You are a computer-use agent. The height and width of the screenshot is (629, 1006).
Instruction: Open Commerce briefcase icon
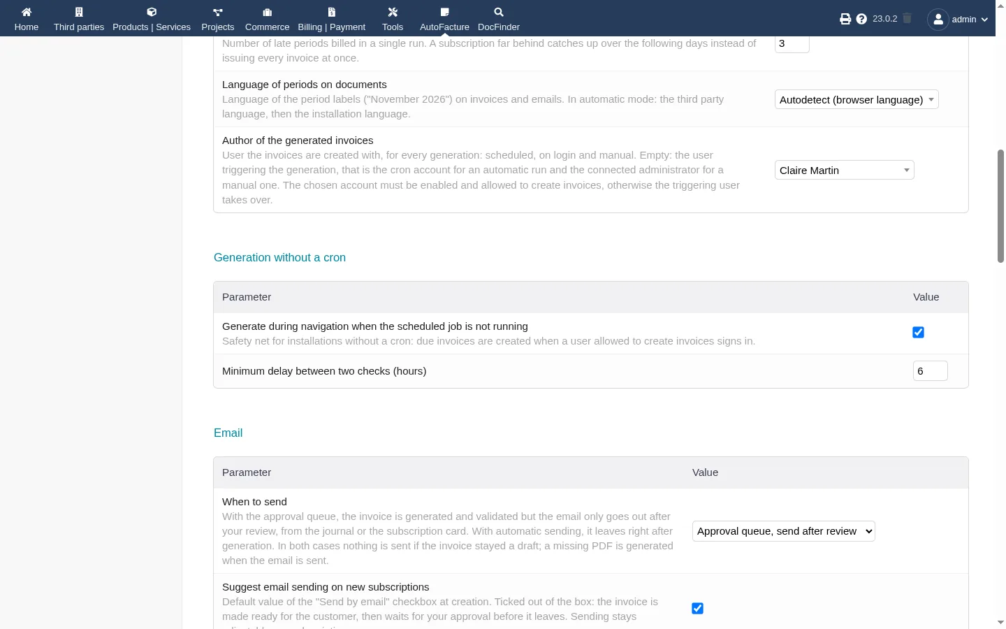point(267,12)
